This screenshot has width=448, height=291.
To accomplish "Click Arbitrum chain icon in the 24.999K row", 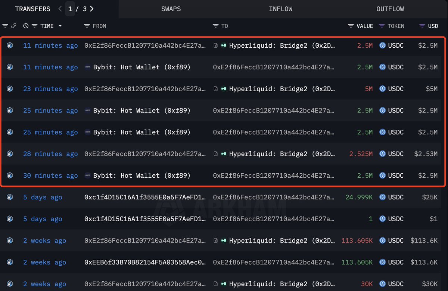I will coord(10,197).
